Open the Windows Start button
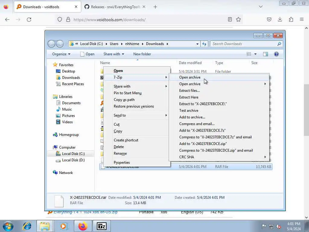Viewport: 309px width, 232px height. click(8, 226)
